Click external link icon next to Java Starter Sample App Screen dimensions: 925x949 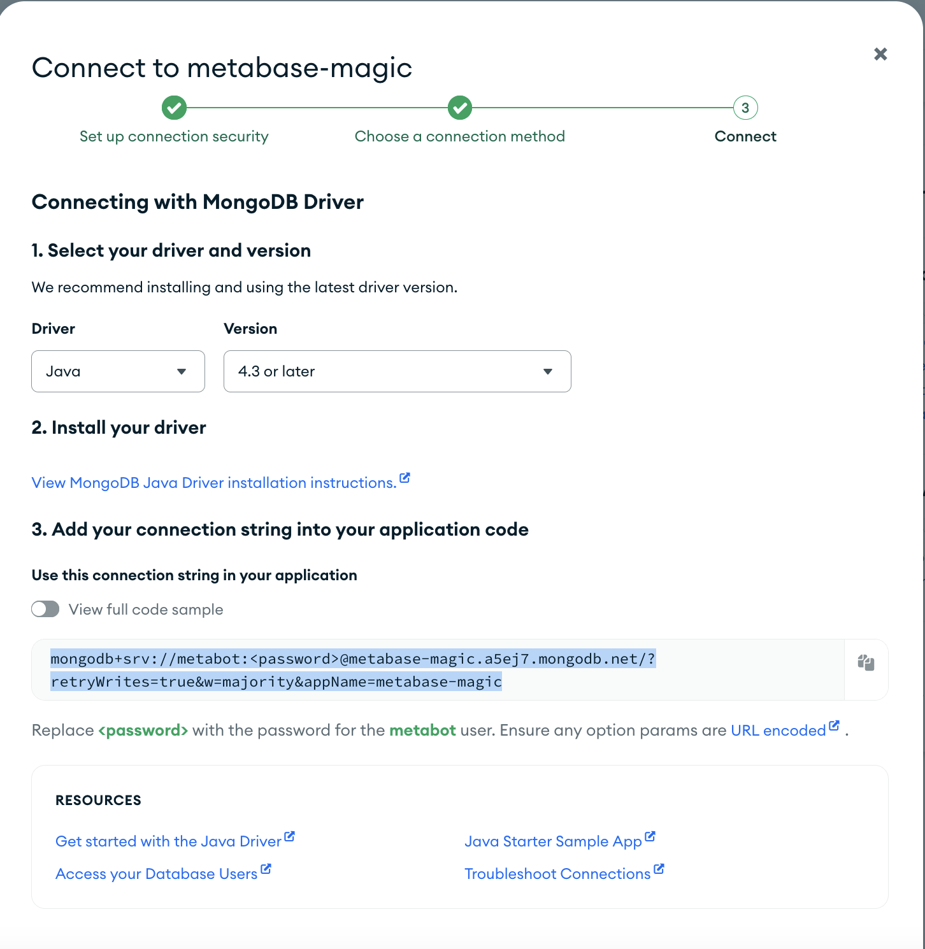(x=650, y=836)
